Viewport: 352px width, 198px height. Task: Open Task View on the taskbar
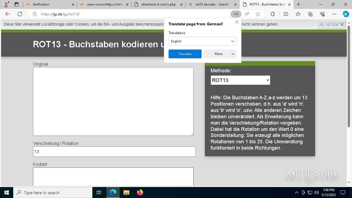click(x=99, y=193)
